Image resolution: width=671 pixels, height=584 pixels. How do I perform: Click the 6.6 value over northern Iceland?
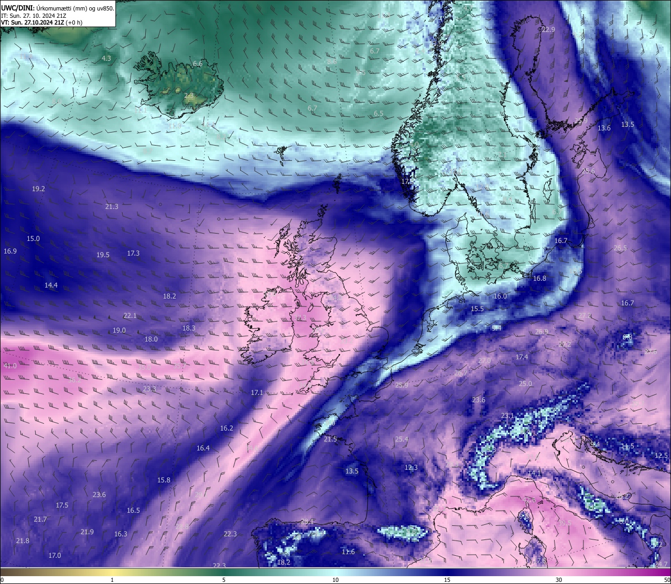coord(198,63)
